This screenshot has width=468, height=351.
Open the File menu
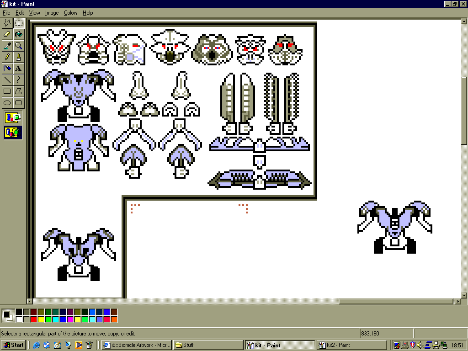click(x=6, y=13)
